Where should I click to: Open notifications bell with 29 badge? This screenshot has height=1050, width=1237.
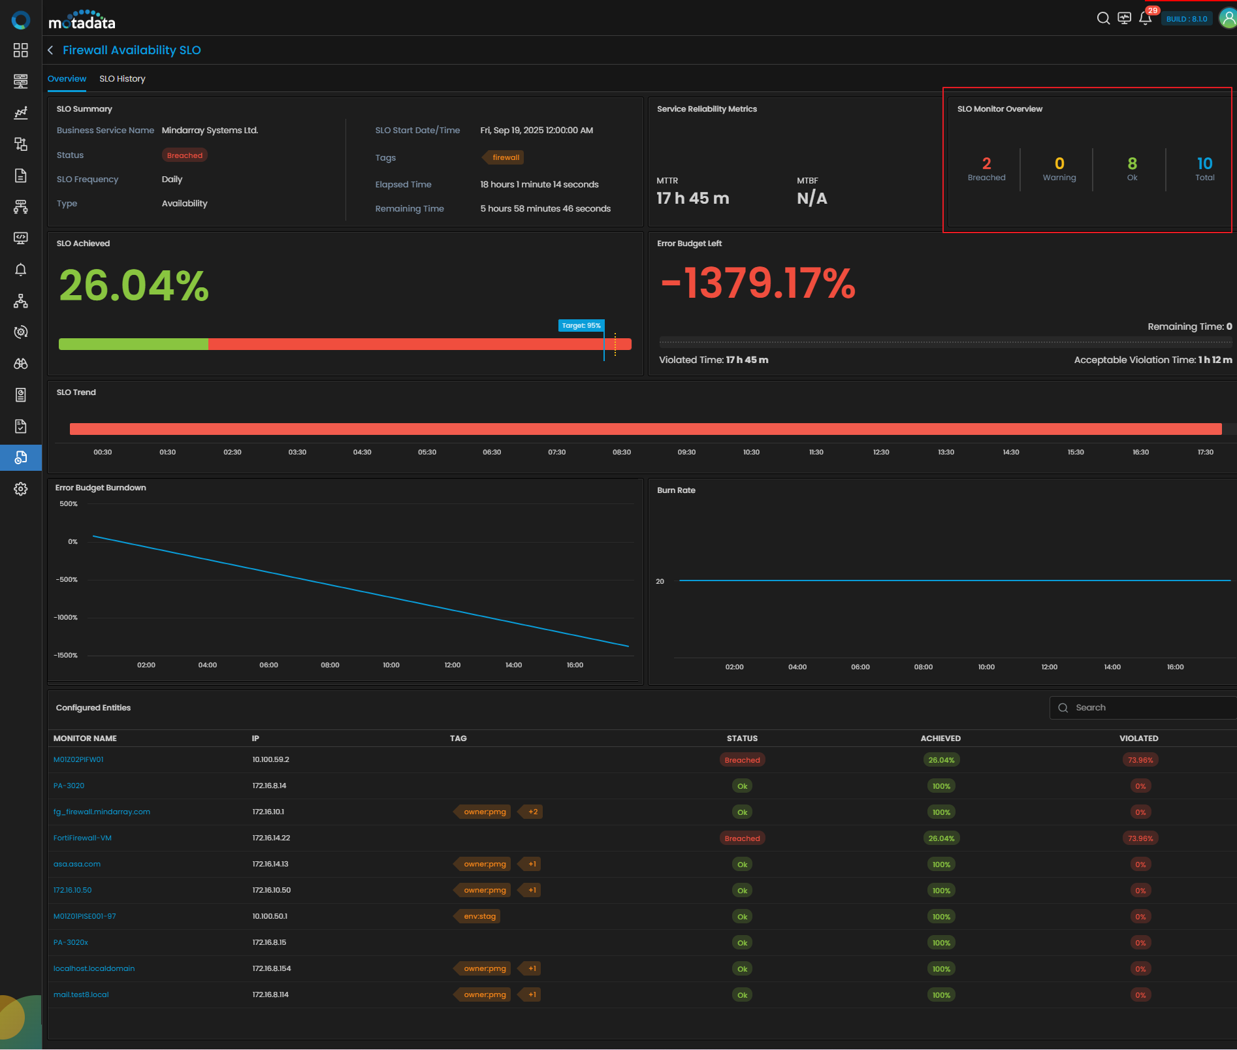[x=1146, y=18]
